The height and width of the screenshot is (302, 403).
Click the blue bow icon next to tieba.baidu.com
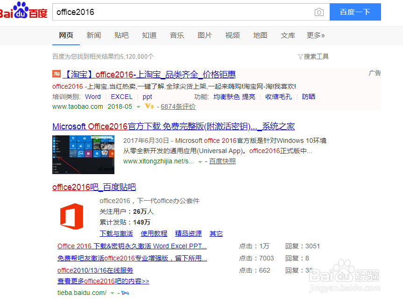pyautogui.click(x=125, y=293)
